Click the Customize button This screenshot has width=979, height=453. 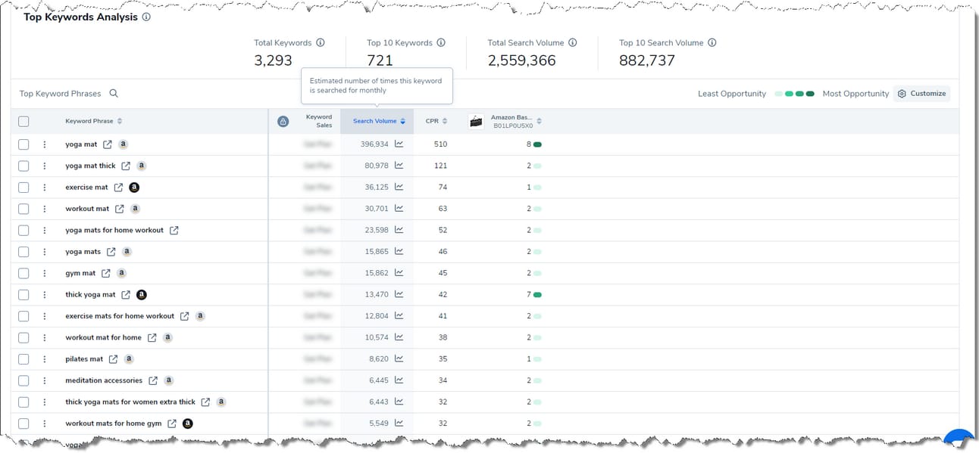921,94
